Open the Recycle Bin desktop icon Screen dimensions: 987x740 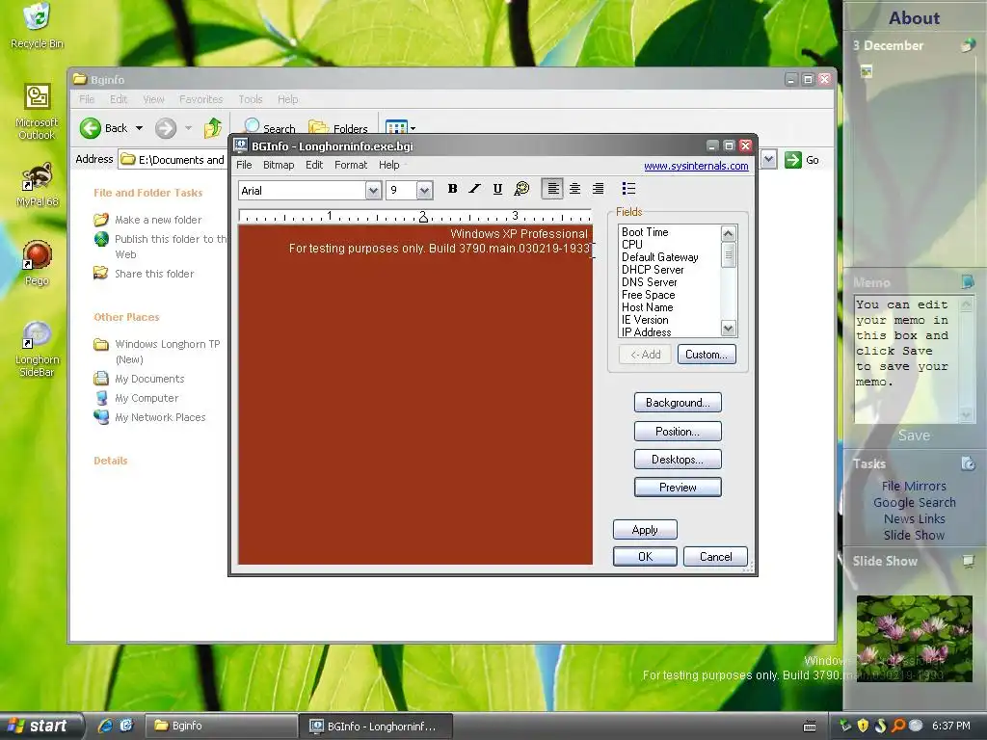point(38,25)
